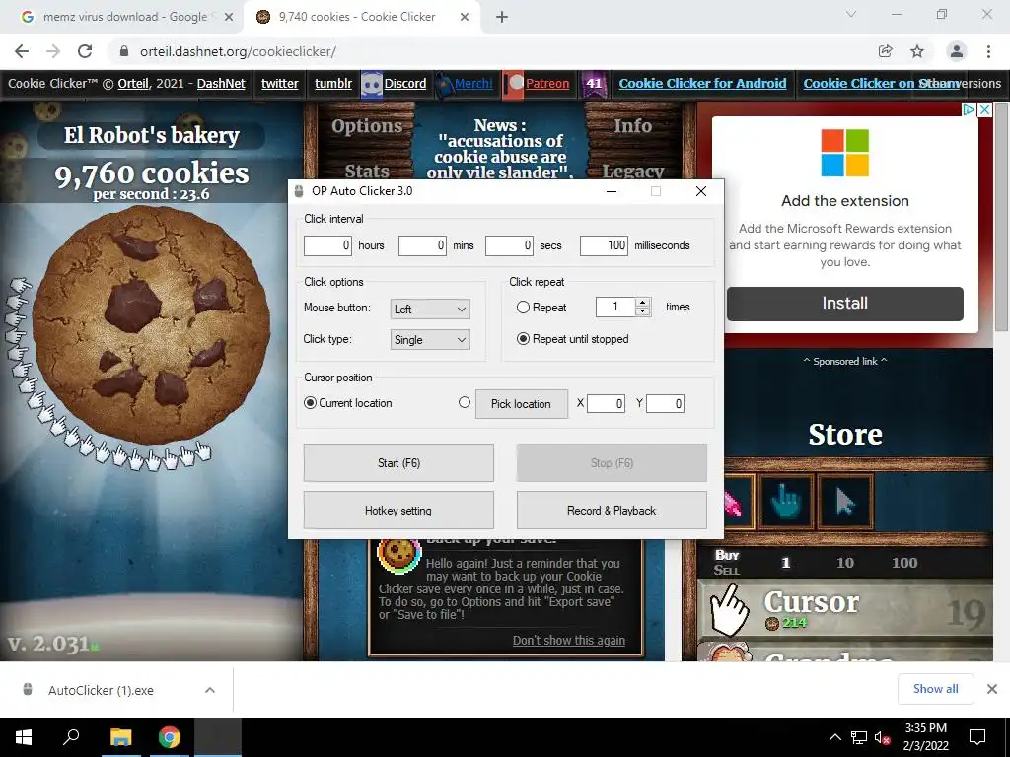1010x757 pixels.
Task: Show all downloads
Action: tap(935, 689)
